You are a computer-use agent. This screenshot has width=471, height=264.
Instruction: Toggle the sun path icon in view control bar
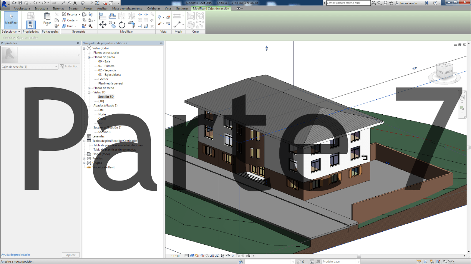(x=197, y=256)
